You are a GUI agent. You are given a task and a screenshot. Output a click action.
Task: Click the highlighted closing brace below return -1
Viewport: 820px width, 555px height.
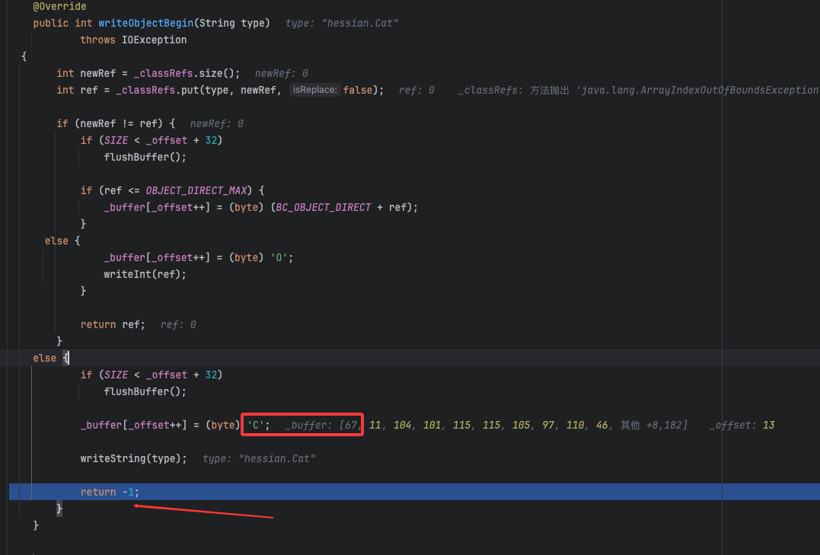59,509
